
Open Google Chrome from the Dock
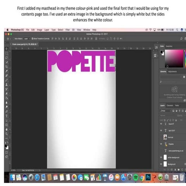point(142,177)
